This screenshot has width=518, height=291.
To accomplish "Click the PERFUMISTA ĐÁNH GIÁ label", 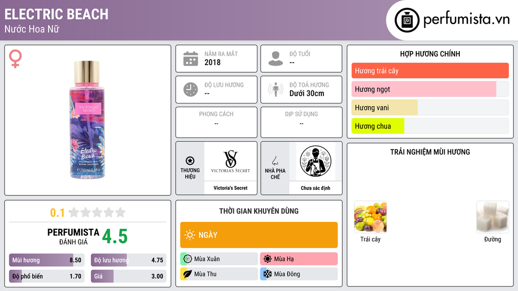I will point(73,236).
